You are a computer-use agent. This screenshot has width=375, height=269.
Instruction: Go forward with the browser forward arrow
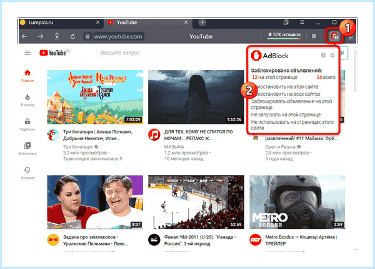coord(41,36)
